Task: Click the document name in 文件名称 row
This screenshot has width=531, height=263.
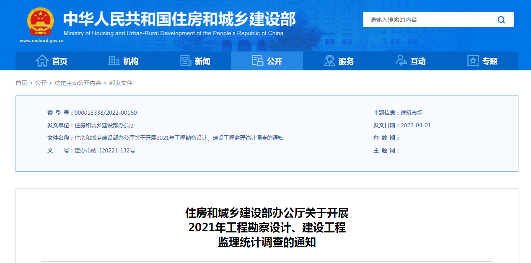Action: pos(179,138)
